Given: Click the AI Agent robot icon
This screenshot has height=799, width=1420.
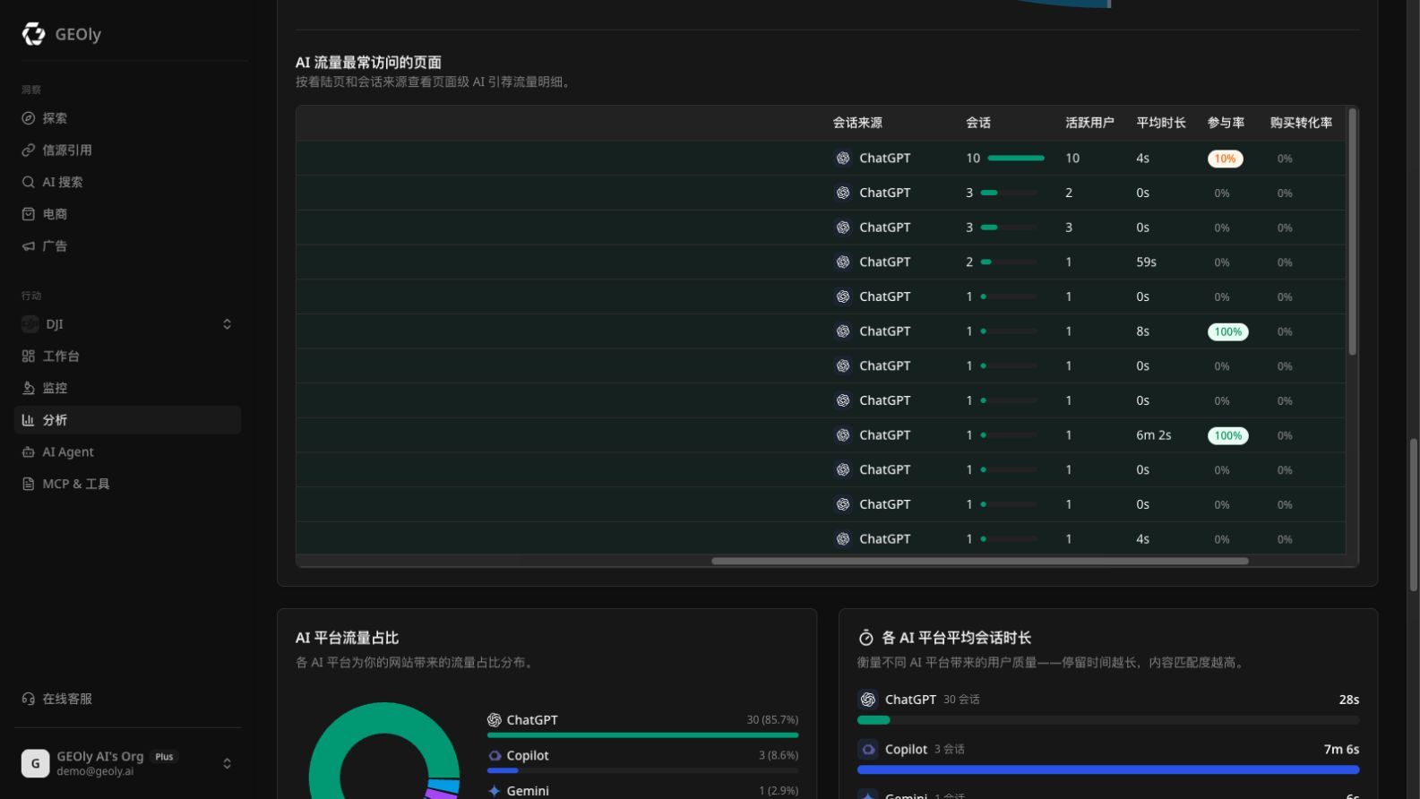Looking at the screenshot, I should click(x=29, y=452).
